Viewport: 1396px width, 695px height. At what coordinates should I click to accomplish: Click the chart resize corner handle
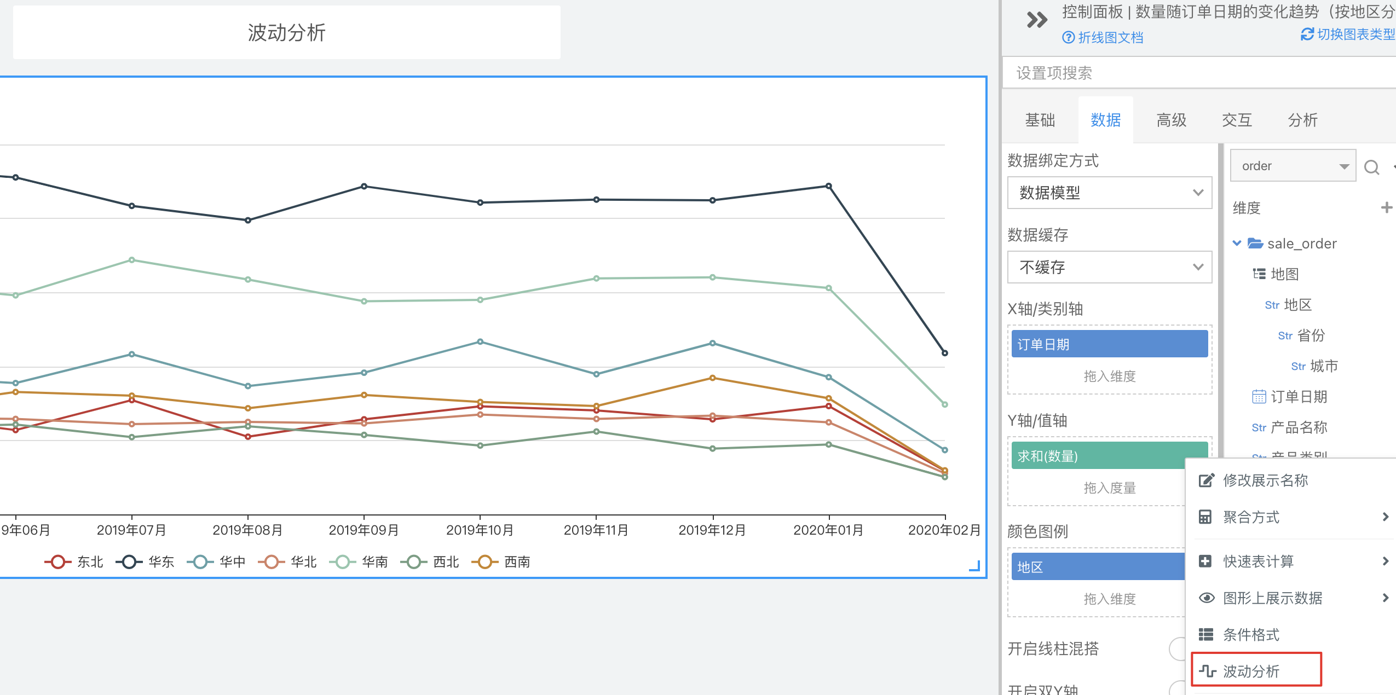click(x=975, y=566)
